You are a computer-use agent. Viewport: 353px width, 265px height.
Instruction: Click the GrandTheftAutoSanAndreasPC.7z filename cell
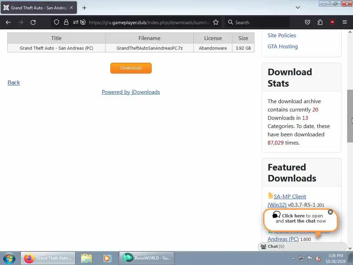click(x=149, y=48)
